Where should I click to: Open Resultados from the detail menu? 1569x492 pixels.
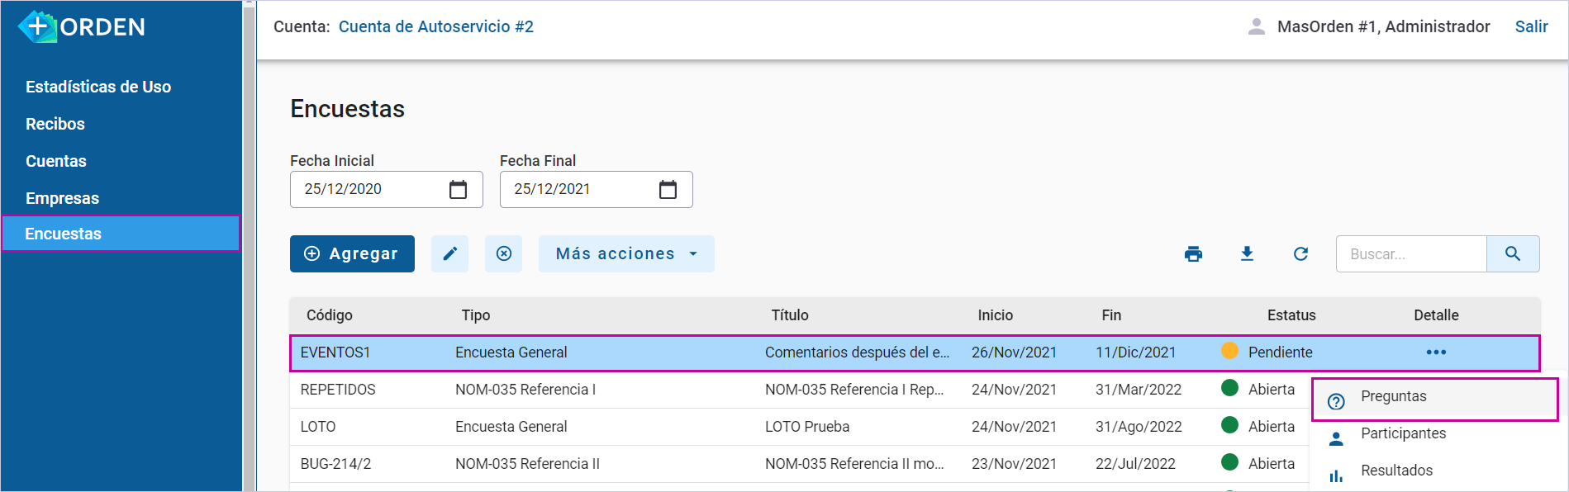pyautogui.click(x=1396, y=471)
